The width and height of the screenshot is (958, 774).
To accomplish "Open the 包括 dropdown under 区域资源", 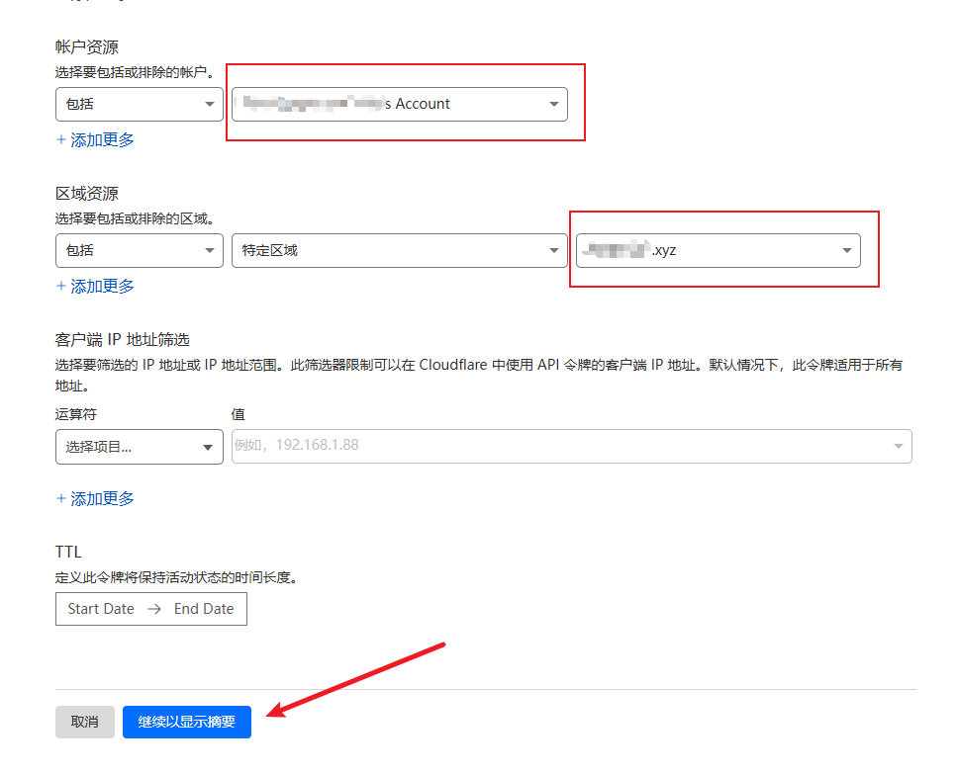I will point(139,251).
